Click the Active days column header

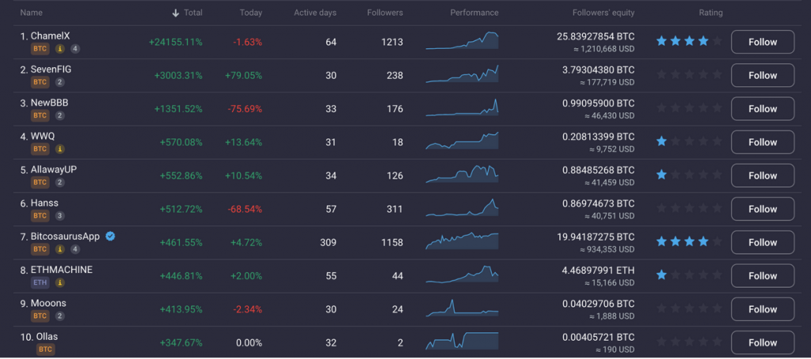pos(315,13)
